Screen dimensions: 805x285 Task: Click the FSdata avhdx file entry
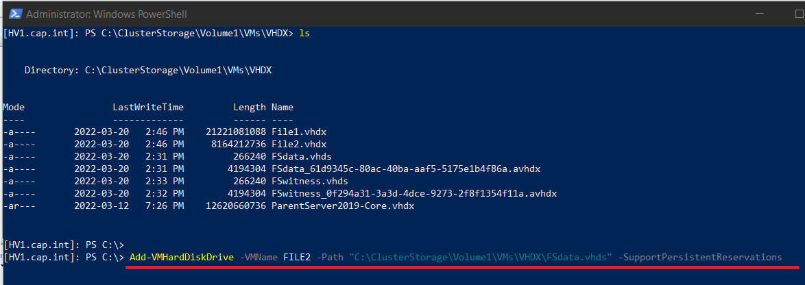pyautogui.click(x=405, y=169)
